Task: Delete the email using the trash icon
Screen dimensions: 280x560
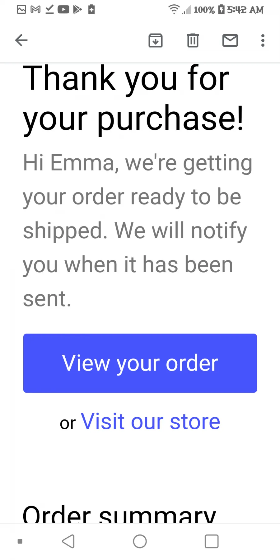Action: 193,40
